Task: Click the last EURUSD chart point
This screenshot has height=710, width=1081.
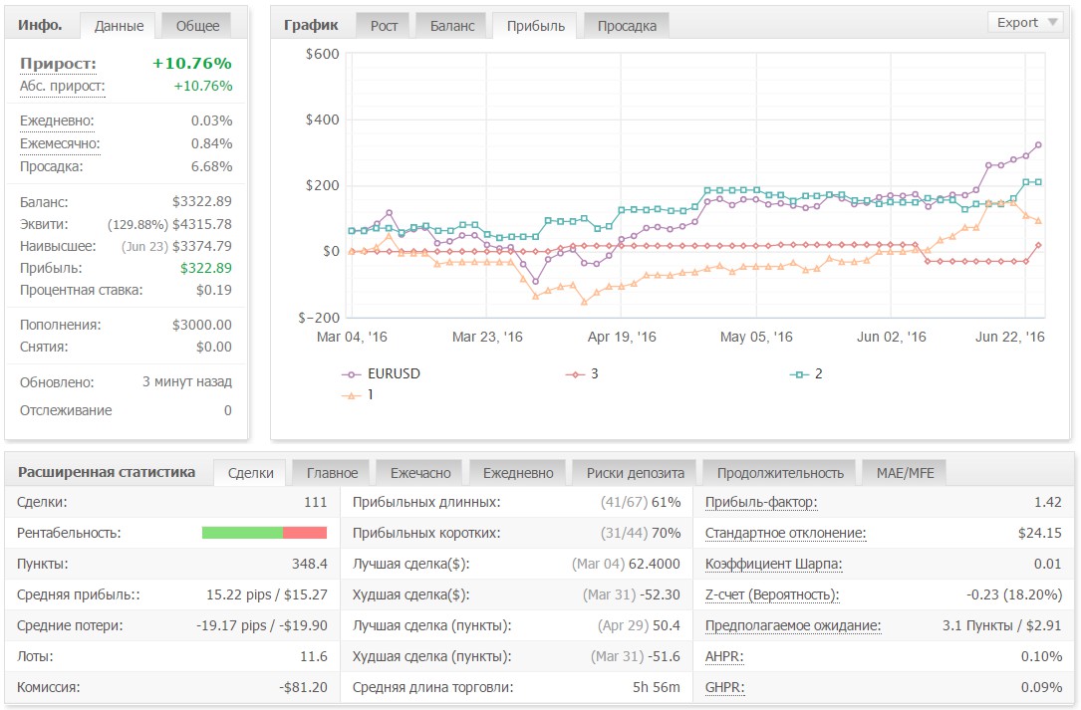Action: [x=1038, y=145]
